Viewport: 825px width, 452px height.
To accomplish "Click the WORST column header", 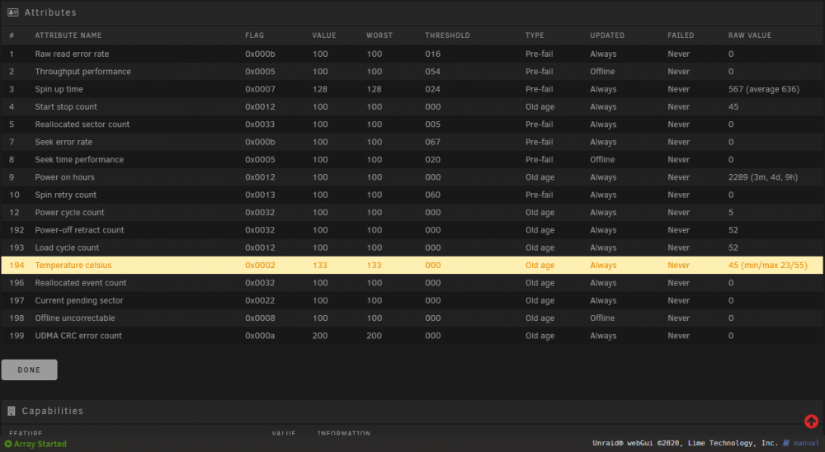I will click(x=379, y=35).
